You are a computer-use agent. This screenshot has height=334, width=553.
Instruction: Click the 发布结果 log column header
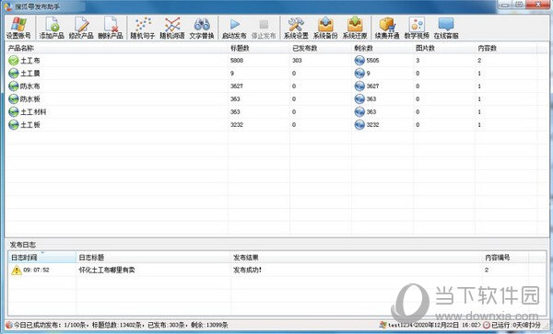click(357, 258)
